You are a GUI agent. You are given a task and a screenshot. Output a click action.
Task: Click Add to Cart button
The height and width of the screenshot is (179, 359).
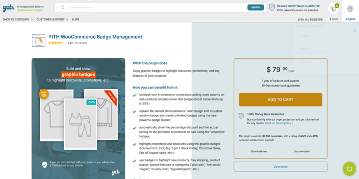point(280,99)
